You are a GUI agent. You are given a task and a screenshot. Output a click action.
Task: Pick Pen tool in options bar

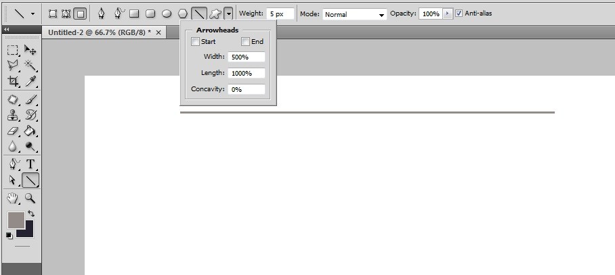[102, 14]
